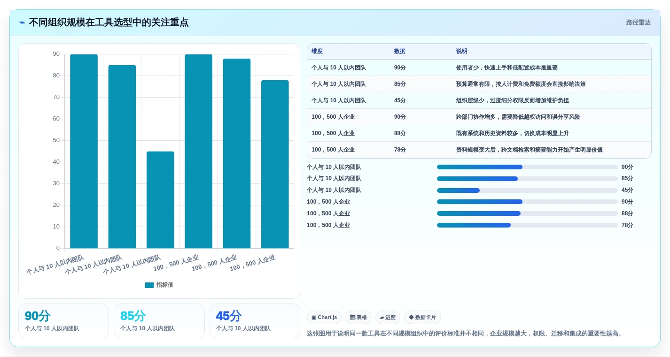Click the y-axis tick label 50
670x357 pixels.
click(56, 140)
